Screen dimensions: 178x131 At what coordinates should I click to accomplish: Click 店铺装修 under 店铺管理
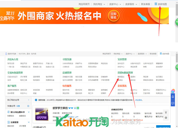pyautogui.click(x=104, y=77)
